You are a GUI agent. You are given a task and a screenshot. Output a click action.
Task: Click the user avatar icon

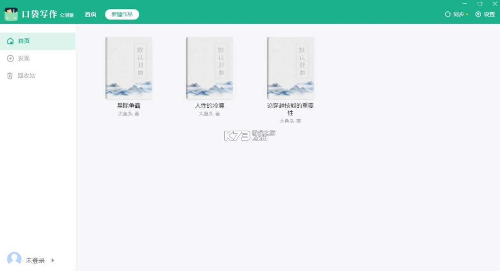tap(14, 259)
